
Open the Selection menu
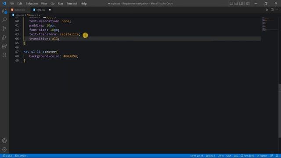[x=32, y=4]
